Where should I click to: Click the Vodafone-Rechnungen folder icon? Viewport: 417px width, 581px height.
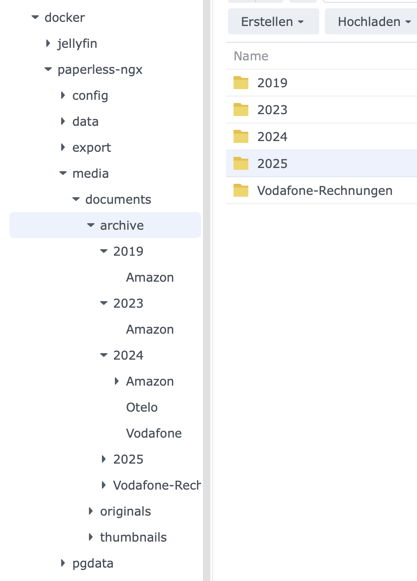coord(241,190)
